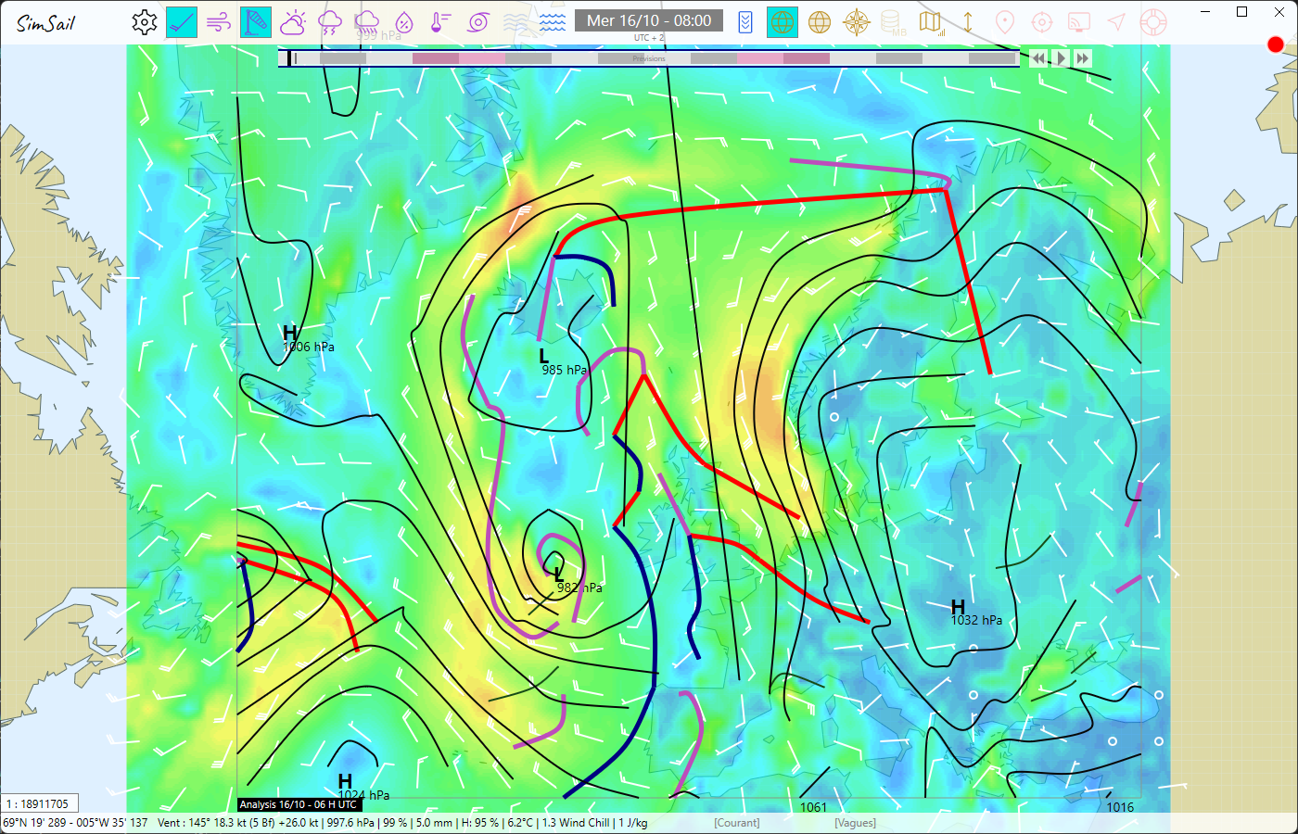Click the map scale box
Image resolution: width=1298 pixels, height=834 pixels.
[x=39, y=804]
